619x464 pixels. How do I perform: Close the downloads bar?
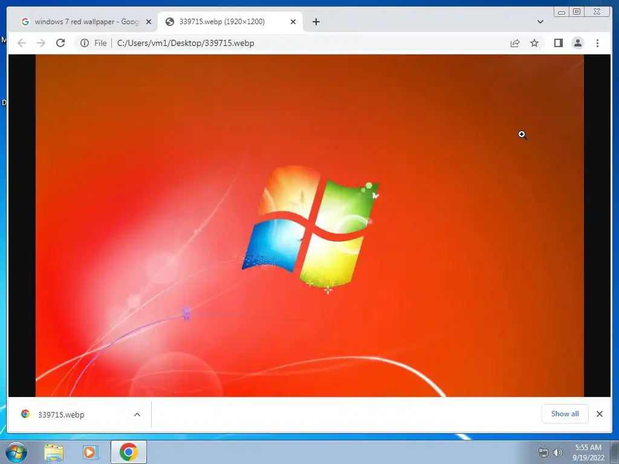[599, 414]
